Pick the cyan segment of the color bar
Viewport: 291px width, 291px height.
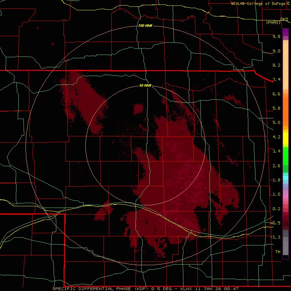point(286,178)
